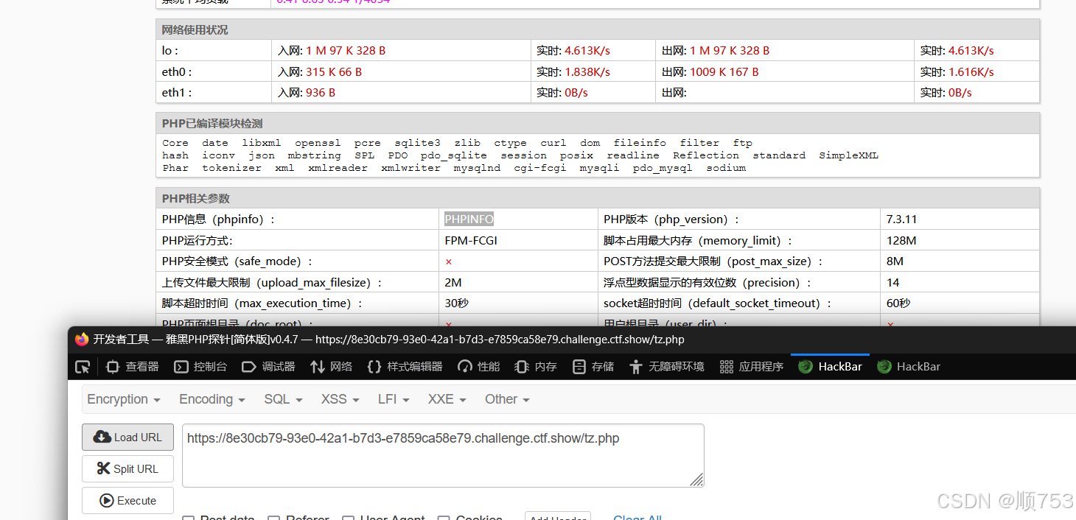The width and height of the screenshot is (1076, 520).
Task: Open the 内存 memory tab
Action: [536, 367]
